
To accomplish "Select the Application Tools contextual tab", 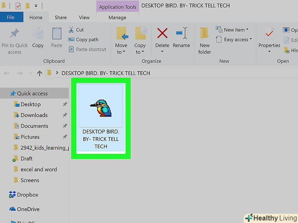I will point(117,7).
